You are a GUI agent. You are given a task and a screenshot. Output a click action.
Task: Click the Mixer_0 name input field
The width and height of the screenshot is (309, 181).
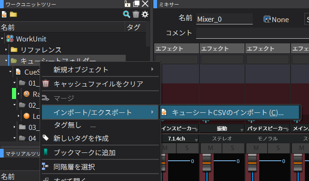coord(224,19)
